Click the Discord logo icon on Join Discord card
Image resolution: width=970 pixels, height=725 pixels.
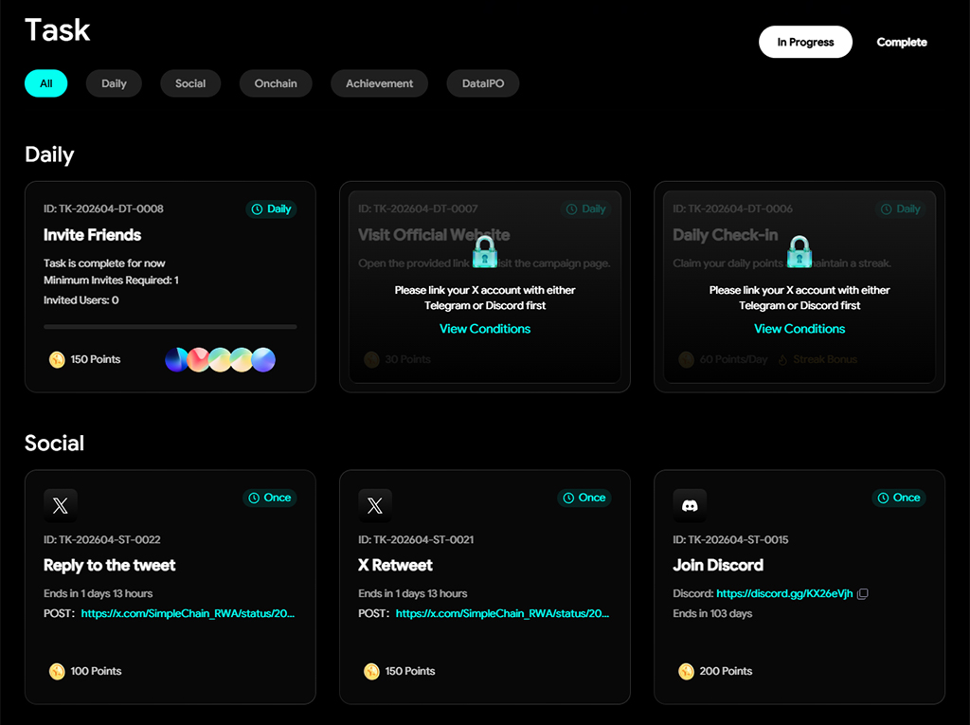(690, 506)
